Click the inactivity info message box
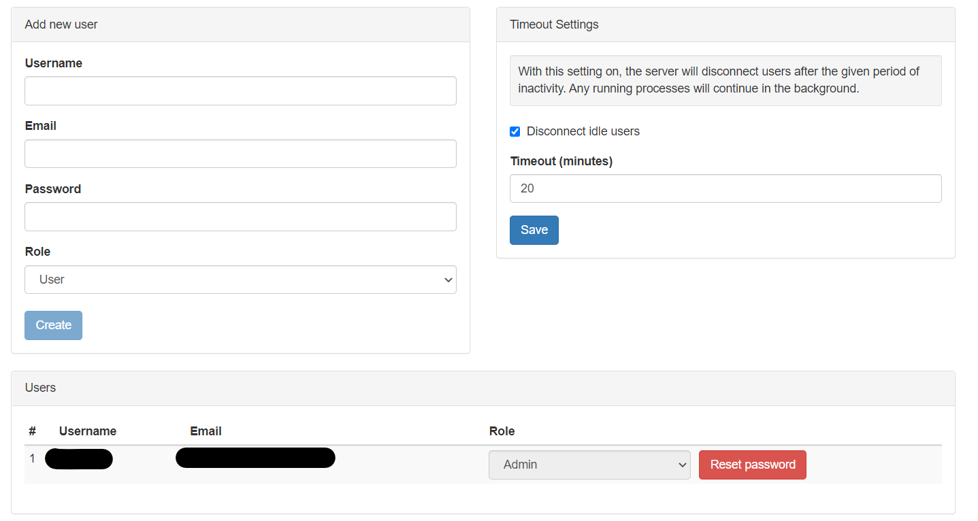The image size is (978, 521). pyautogui.click(x=726, y=80)
